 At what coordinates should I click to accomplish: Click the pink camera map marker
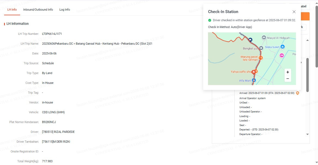tap(282, 55)
